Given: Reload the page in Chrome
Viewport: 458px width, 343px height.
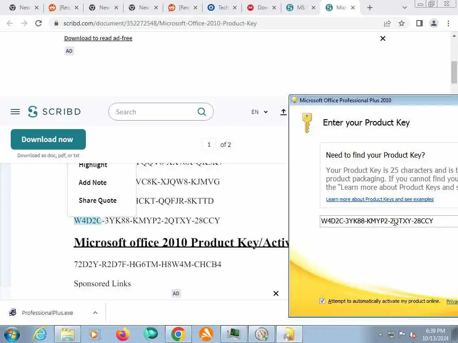Looking at the screenshot, I should click(38, 23).
